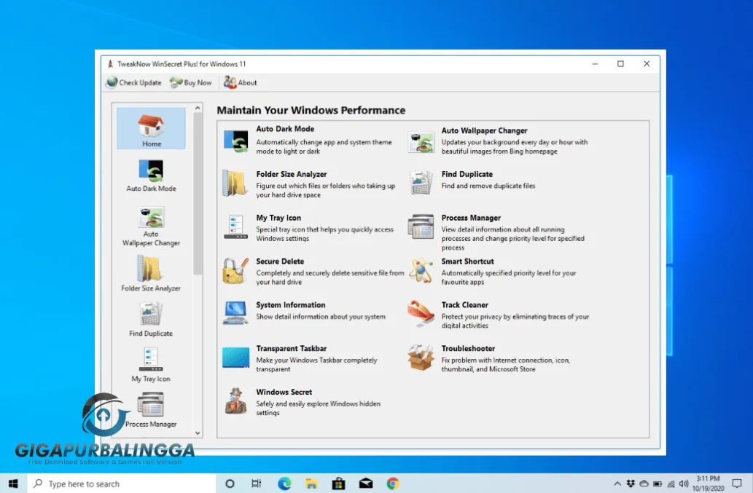Click the Transparent Taskbar icon
Viewport: 753px width, 493px height.
point(235,358)
